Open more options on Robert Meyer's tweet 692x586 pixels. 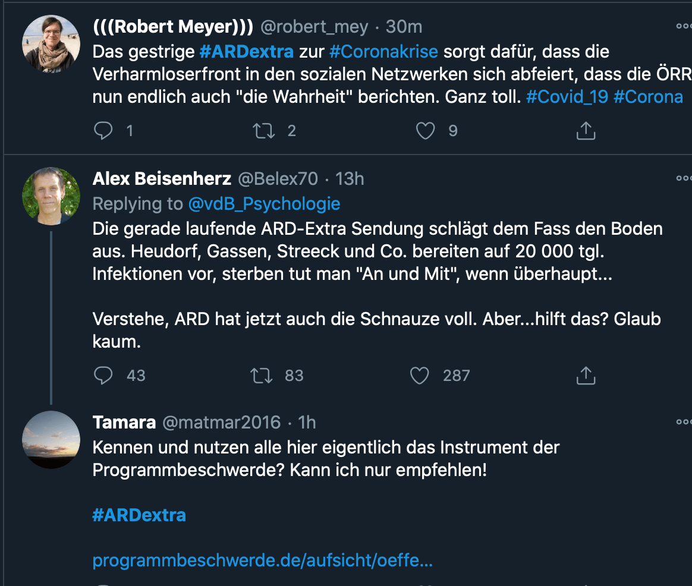(x=684, y=27)
